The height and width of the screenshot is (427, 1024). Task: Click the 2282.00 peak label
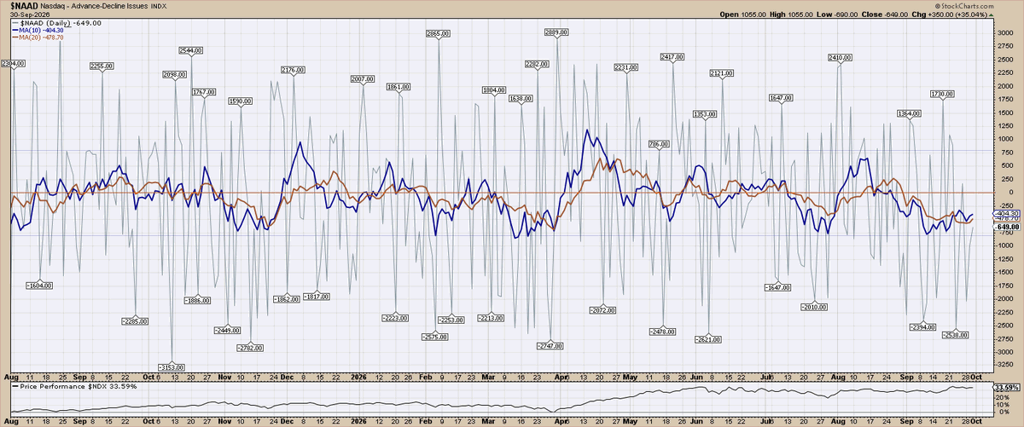click(x=537, y=65)
